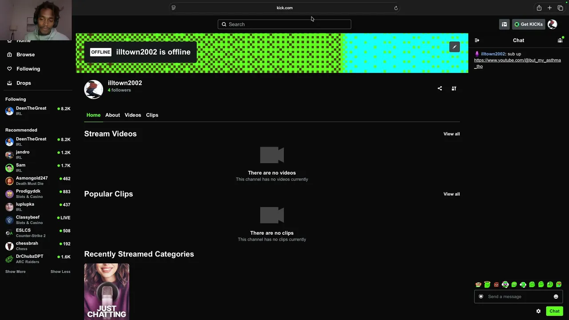Click illtown2002 username in chat

493,54
